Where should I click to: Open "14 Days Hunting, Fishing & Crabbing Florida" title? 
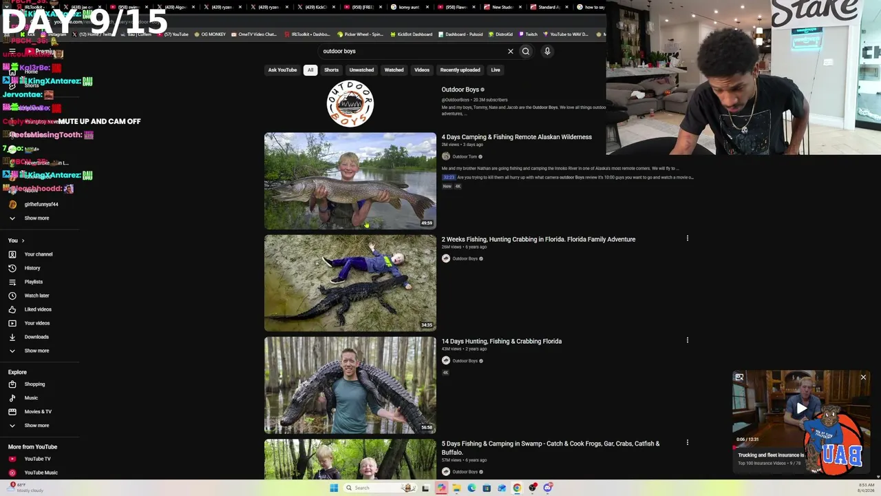501,341
